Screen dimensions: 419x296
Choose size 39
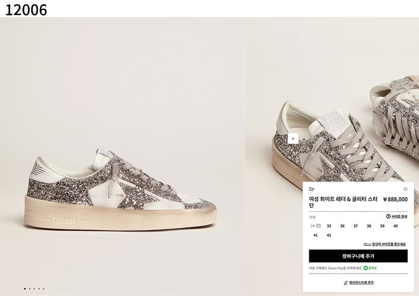click(382, 226)
